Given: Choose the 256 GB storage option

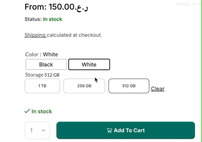Looking at the screenshot, I should pos(84,86).
